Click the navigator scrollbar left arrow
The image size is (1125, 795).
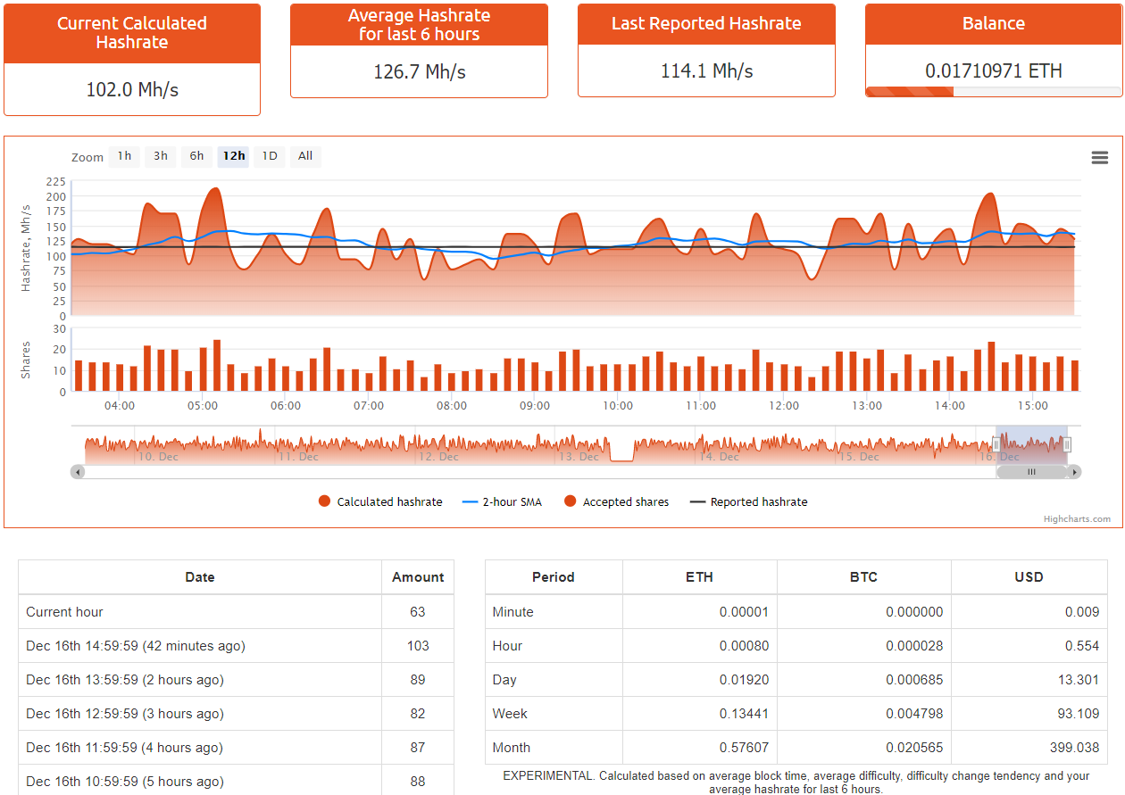click(78, 472)
